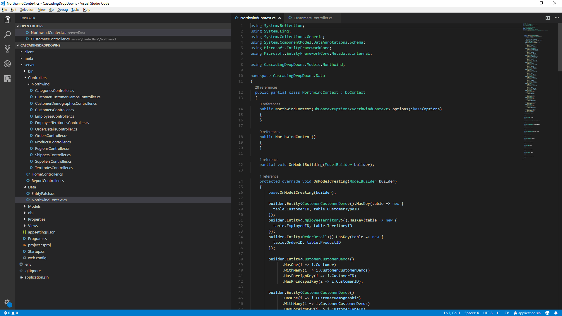Open the Tasks menu
Image resolution: width=562 pixels, height=316 pixels.
tap(75, 10)
